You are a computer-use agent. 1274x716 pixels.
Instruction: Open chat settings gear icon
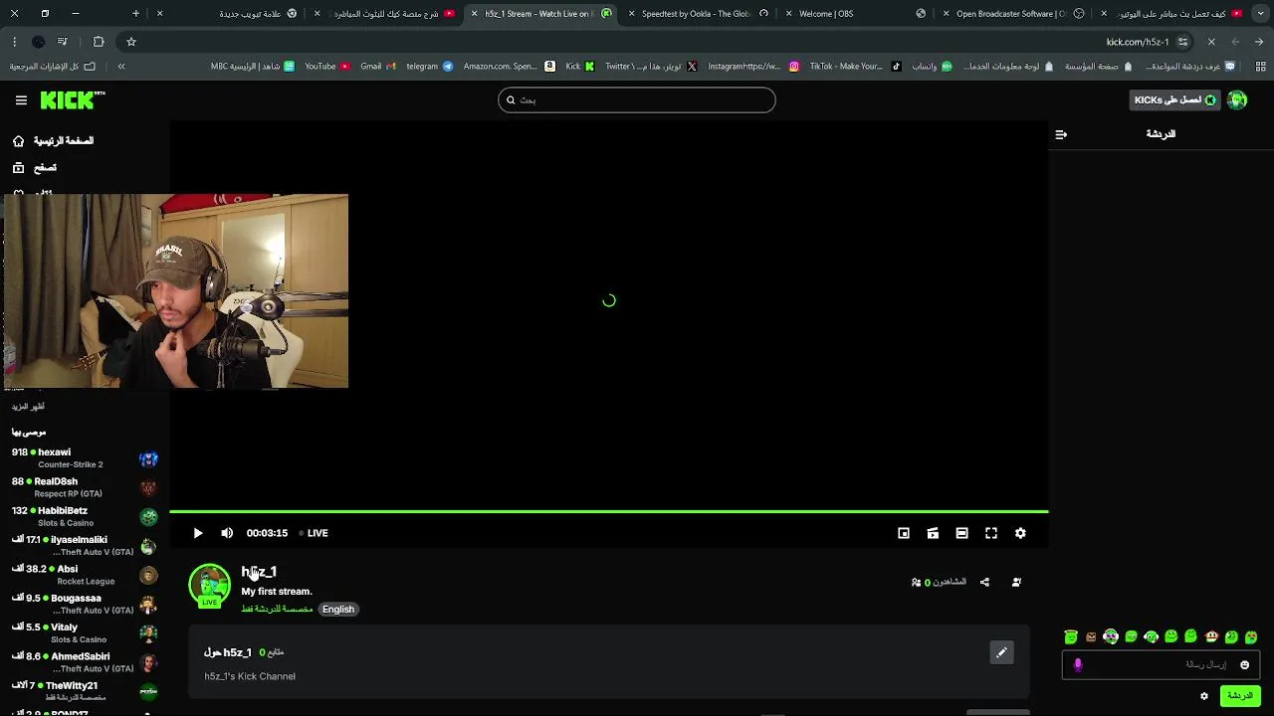[x=1204, y=696]
